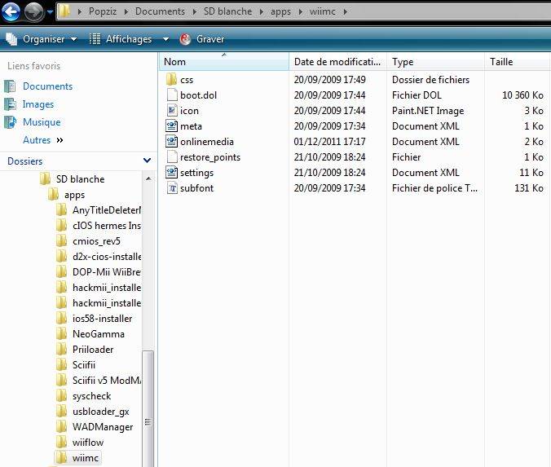Click the folder tree vertical scrollbar
Screen dimensions: 551x467
(148, 391)
